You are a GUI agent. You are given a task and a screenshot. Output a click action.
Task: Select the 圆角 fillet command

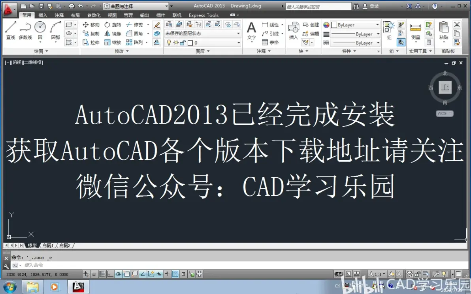point(135,34)
